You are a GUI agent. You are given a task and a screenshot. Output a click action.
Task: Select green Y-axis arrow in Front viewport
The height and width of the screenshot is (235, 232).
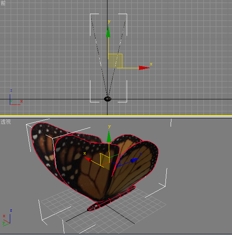(108, 32)
